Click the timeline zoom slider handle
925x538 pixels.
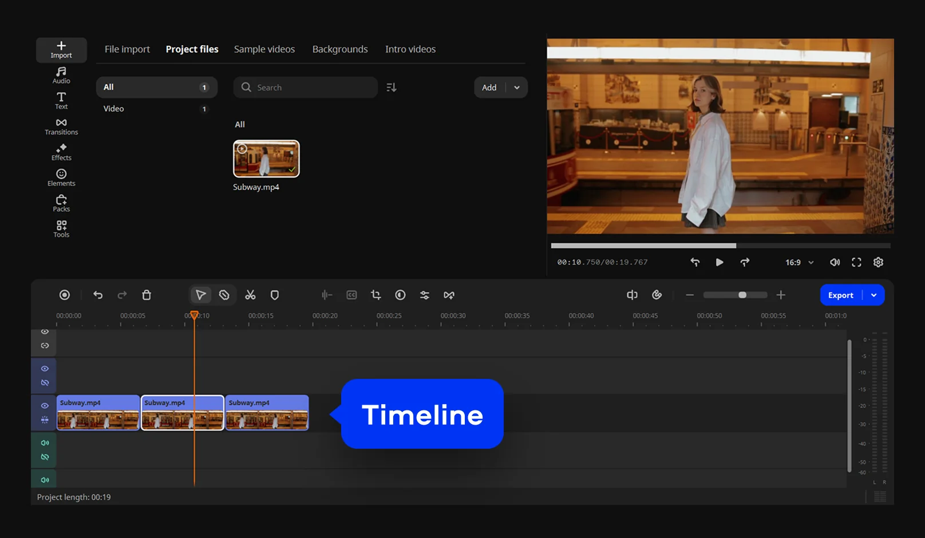[x=742, y=295]
